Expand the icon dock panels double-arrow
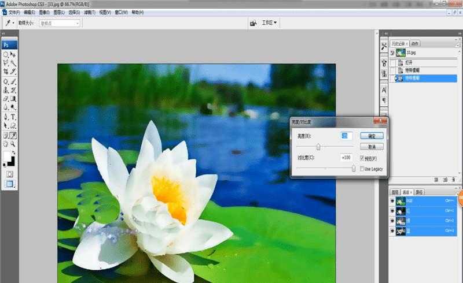The height and width of the screenshot is (283, 463). click(386, 33)
